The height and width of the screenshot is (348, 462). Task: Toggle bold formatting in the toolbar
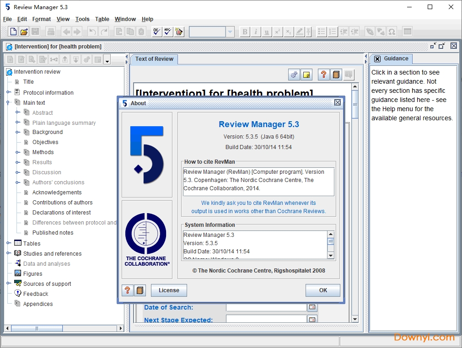click(245, 32)
